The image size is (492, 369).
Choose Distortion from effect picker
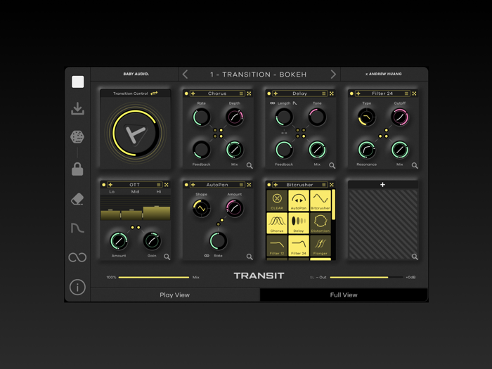321,223
